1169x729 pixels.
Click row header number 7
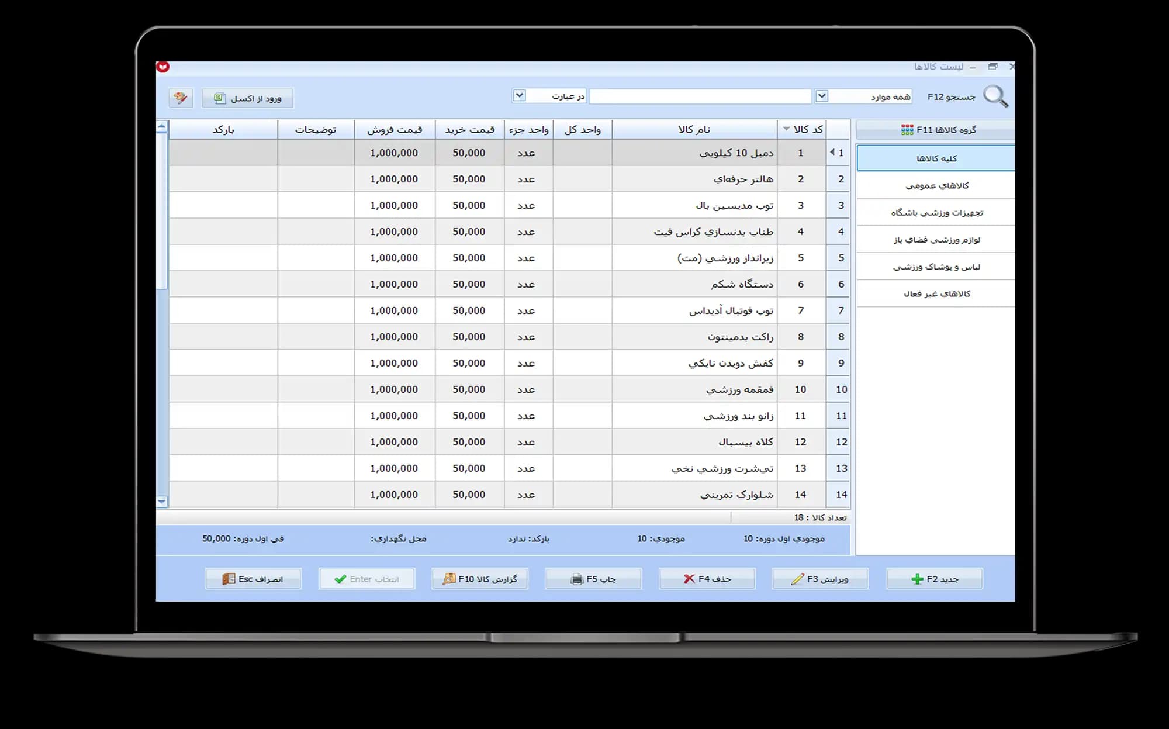coord(838,310)
